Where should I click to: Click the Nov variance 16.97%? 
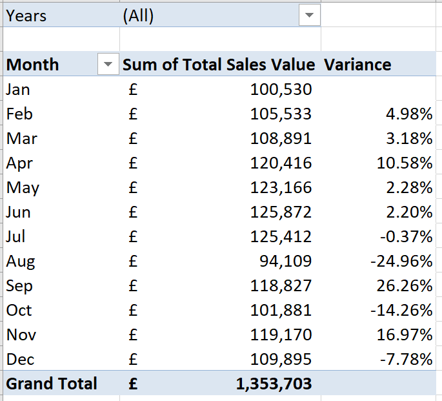point(405,335)
